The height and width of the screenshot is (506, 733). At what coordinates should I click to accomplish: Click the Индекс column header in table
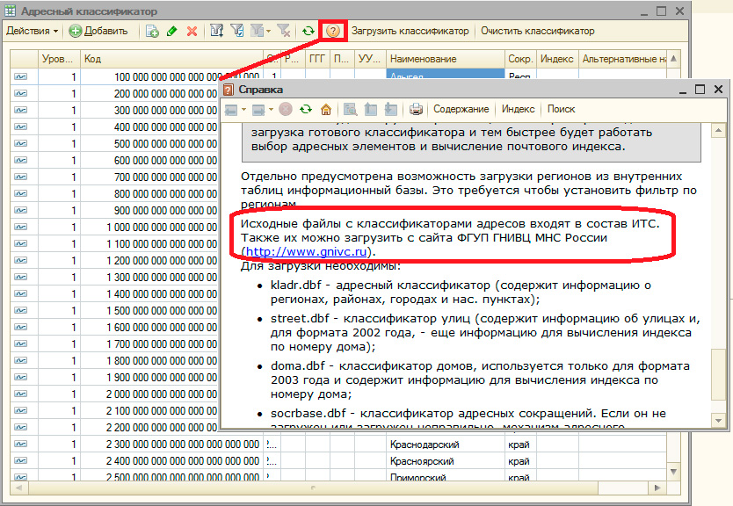pyautogui.click(x=556, y=59)
